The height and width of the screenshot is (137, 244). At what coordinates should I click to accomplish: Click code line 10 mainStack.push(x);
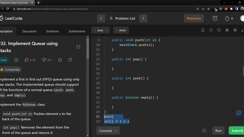(x=137, y=45)
